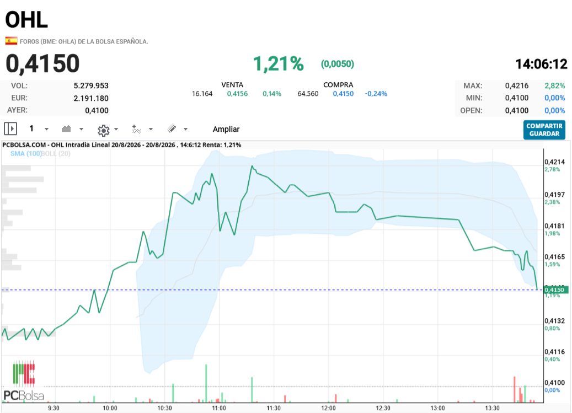Click the green 0,4150 current price marker
The width and height of the screenshot is (572, 413).
click(x=555, y=290)
